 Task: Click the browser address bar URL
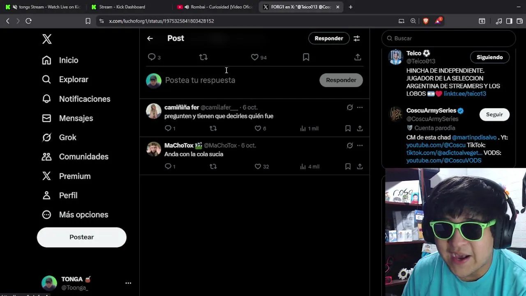point(161,21)
